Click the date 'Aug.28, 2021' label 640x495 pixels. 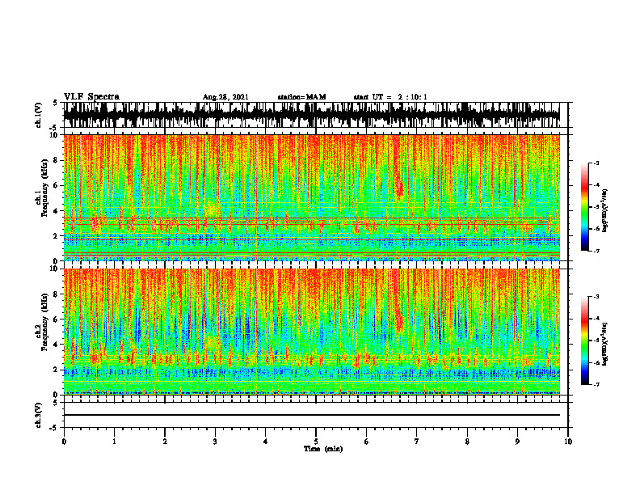[x=225, y=97]
